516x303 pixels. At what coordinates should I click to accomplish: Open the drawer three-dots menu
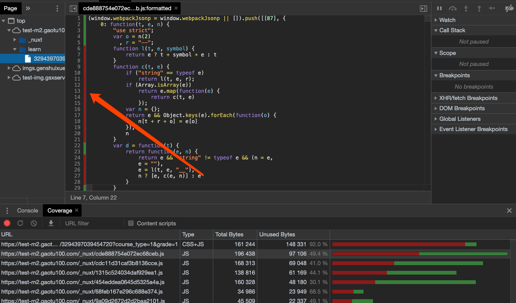[x=7, y=211]
